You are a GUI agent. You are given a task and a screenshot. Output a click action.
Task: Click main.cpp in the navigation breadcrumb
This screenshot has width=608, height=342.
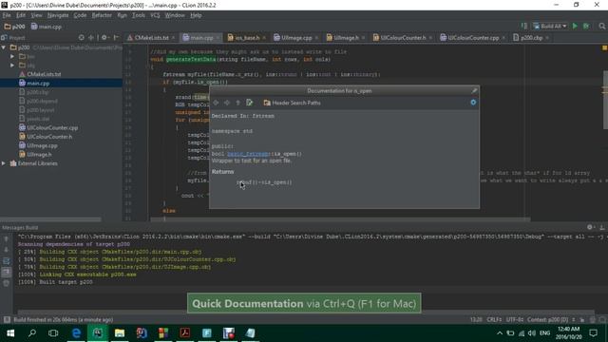point(47,27)
